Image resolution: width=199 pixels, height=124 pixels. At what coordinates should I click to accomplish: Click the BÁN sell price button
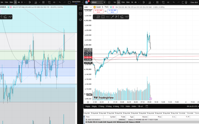(99, 11)
